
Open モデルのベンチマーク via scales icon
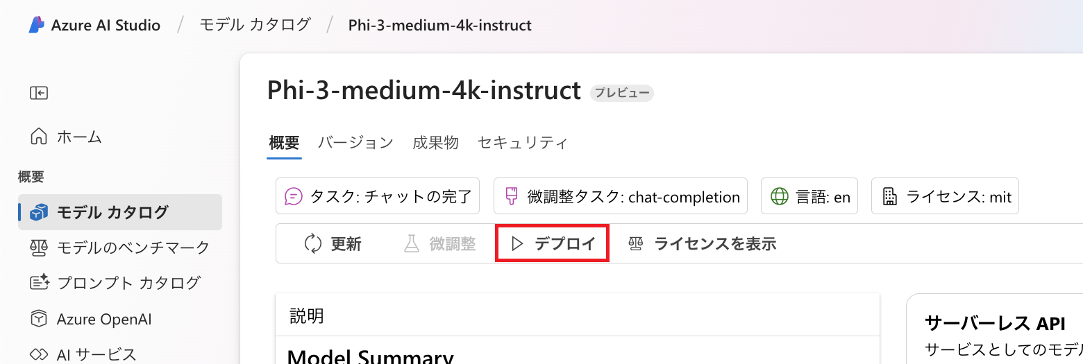(39, 248)
